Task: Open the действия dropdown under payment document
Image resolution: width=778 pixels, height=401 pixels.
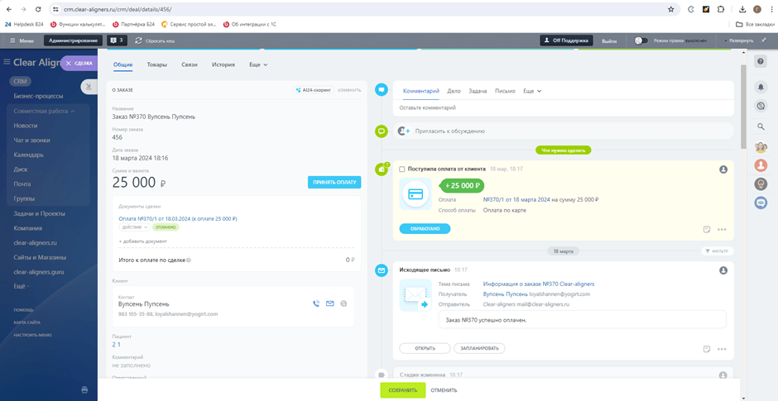Action: (134, 227)
